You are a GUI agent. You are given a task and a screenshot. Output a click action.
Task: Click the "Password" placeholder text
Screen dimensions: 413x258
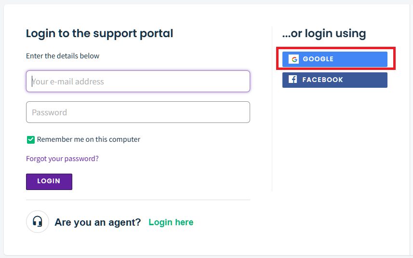pyautogui.click(x=50, y=112)
